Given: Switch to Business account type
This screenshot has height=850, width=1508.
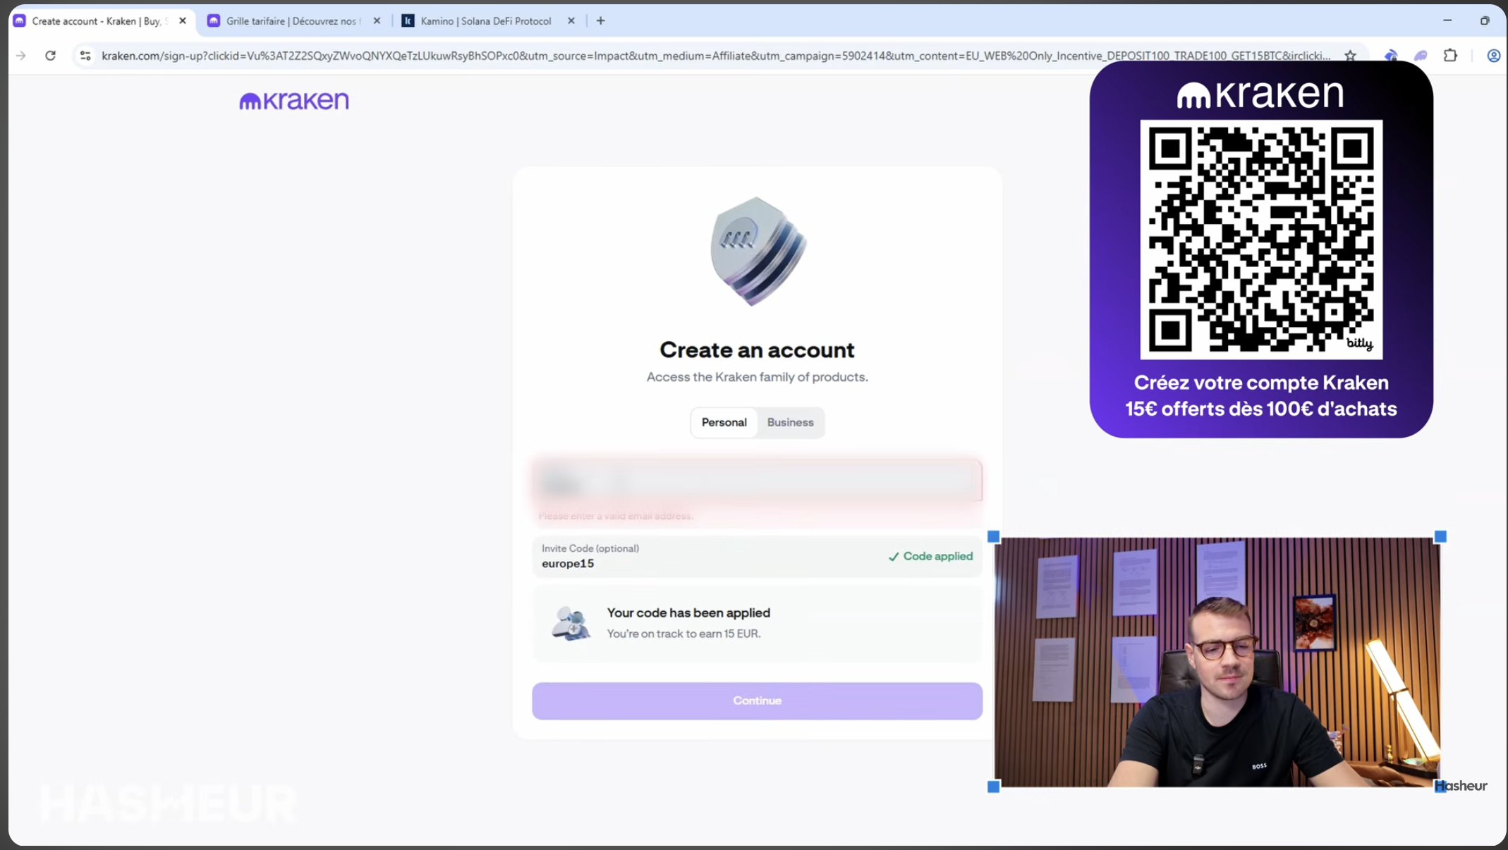Looking at the screenshot, I should (x=790, y=422).
